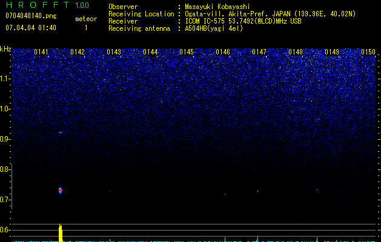Click the 0149 time marker

click(x=332, y=52)
